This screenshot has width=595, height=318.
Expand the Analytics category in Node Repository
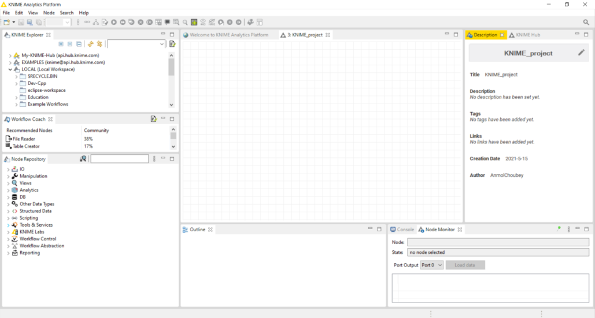pyautogui.click(x=8, y=190)
